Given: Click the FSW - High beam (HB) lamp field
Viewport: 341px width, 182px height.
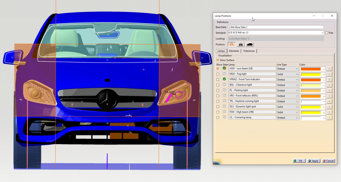Looking at the screenshot, I should click(252, 112).
